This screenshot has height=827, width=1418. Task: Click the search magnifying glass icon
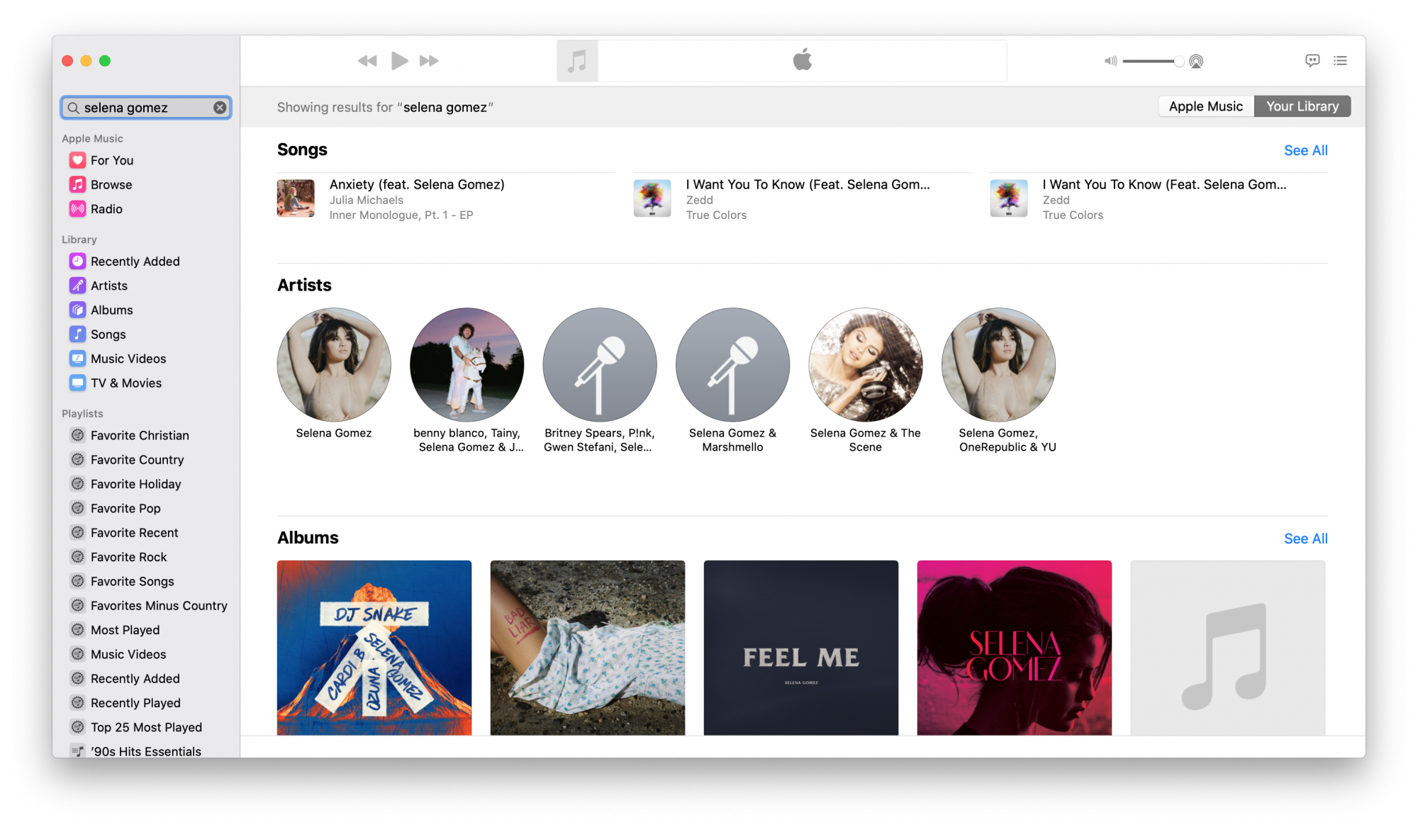point(73,108)
